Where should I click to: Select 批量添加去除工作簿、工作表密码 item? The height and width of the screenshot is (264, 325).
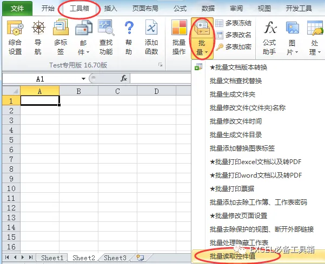pos(258,202)
